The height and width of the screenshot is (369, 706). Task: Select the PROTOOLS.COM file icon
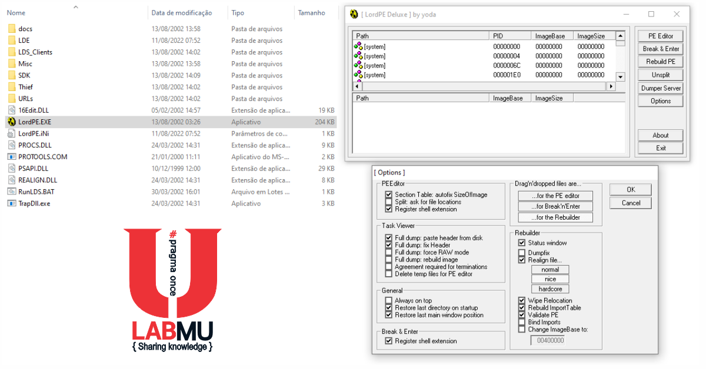click(x=12, y=156)
